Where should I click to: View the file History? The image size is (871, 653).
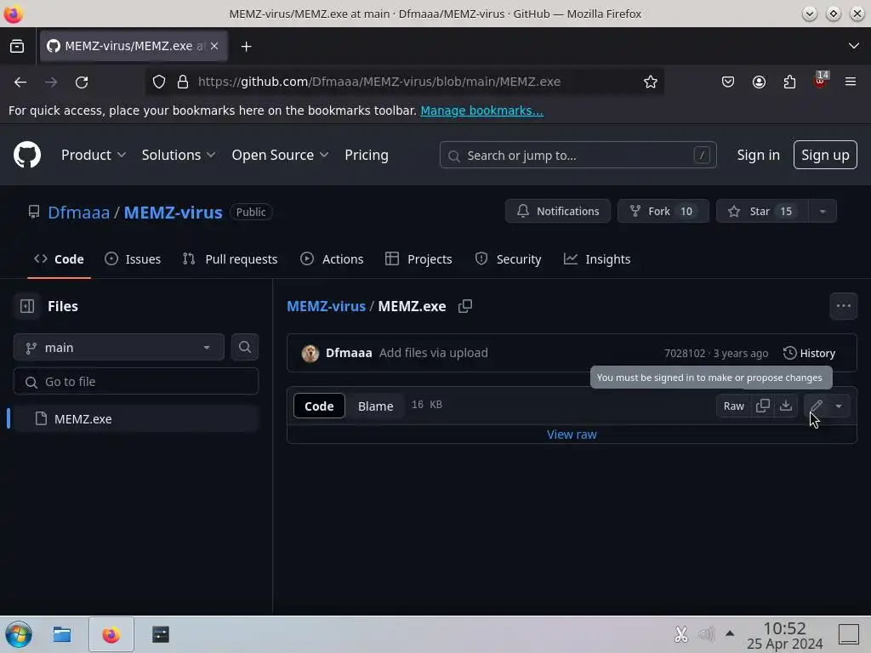pos(809,353)
